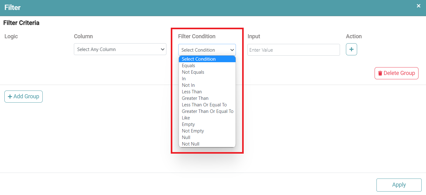Select the Not Empty condition

point(193,131)
